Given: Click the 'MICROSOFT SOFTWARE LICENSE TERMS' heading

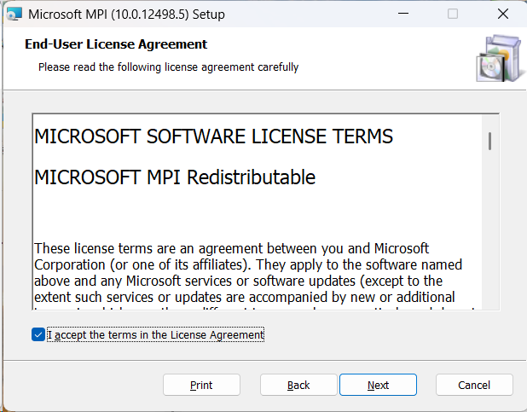Looking at the screenshot, I should pos(214,136).
